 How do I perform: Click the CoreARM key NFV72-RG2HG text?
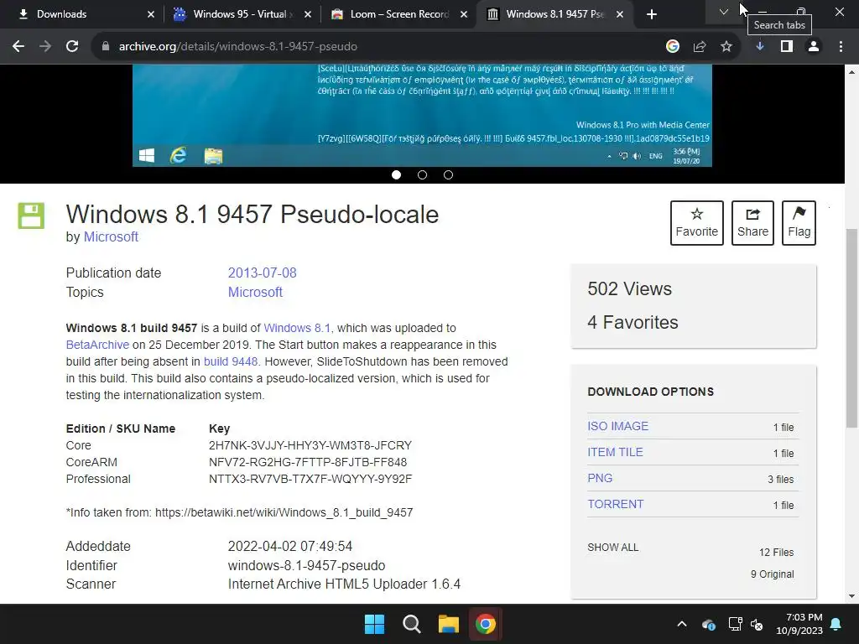pyautogui.click(x=308, y=462)
